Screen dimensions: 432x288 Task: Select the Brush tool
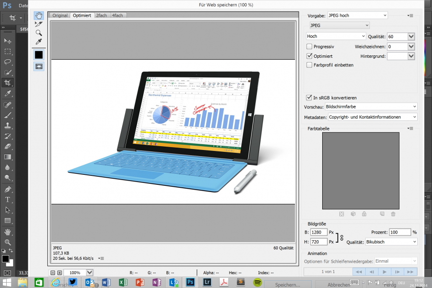click(x=8, y=115)
